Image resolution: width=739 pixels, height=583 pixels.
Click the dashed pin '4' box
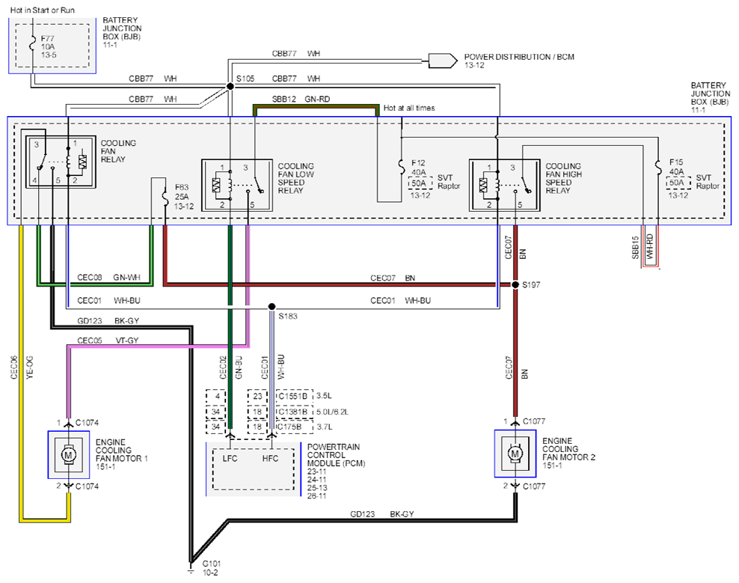point(216,396)
